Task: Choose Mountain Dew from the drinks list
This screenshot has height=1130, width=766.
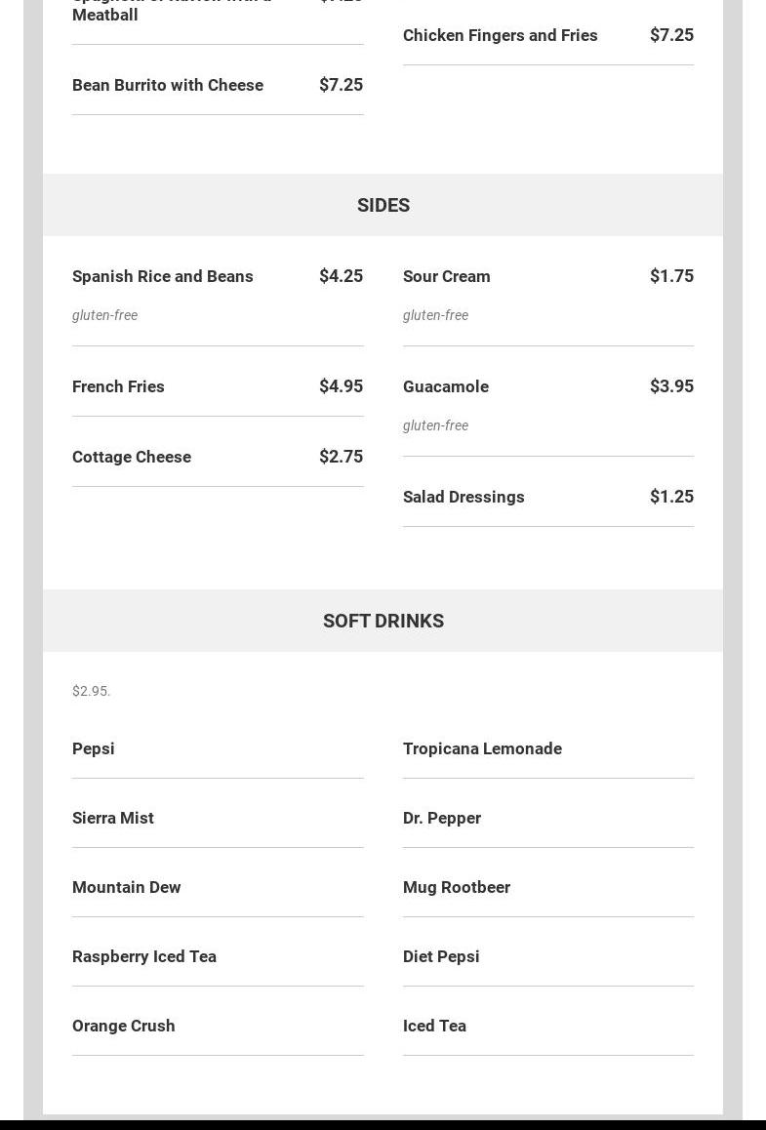Action: pos(127,887)
